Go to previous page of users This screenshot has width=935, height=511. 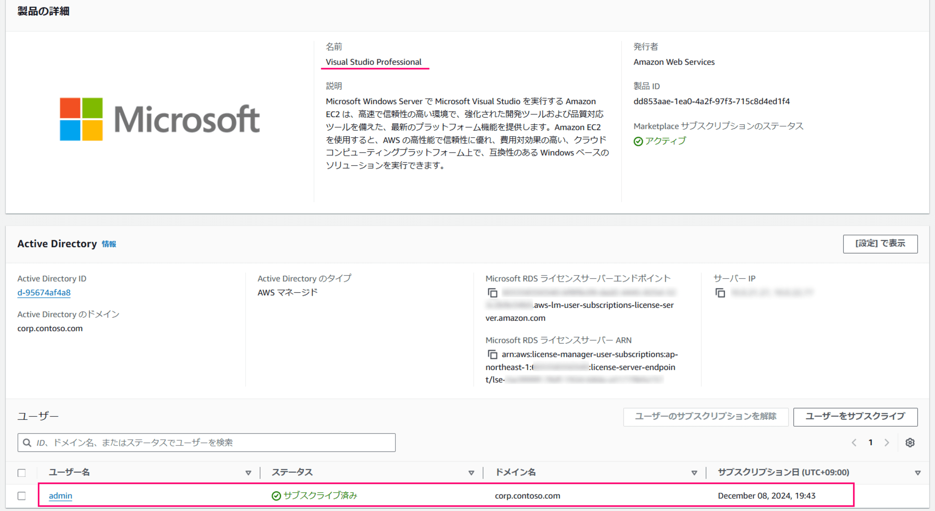coord(854,443)
